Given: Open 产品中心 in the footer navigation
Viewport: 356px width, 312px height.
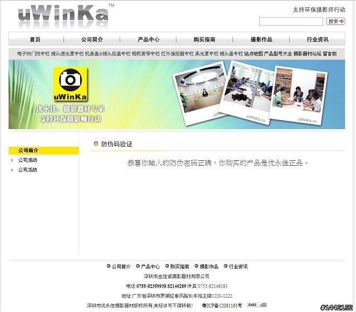Looking at the screenshot, I should (x=150, y=266).
